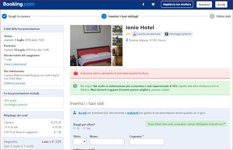Open the euro currency selector
The image size is (233, 150).
click(x=143, y=4)
